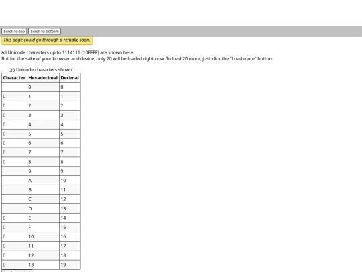Select the character glyph in the hex E row
Viewport: 362px width, 272px height.
[5, 218]
